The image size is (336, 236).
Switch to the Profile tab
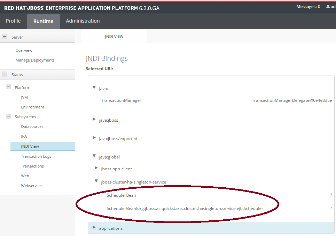click(14, 21)
